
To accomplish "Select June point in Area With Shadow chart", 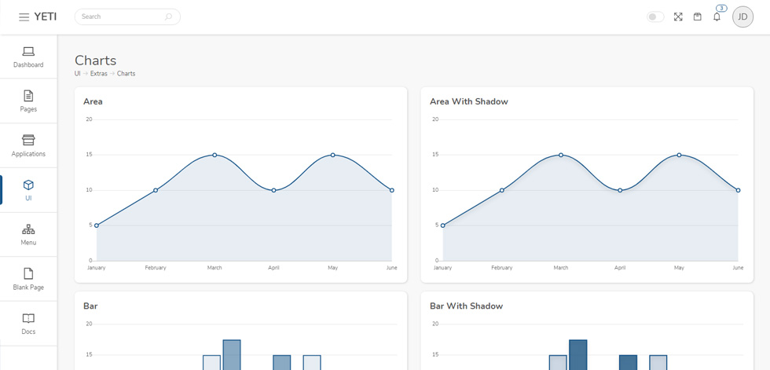I will [738, 190].
